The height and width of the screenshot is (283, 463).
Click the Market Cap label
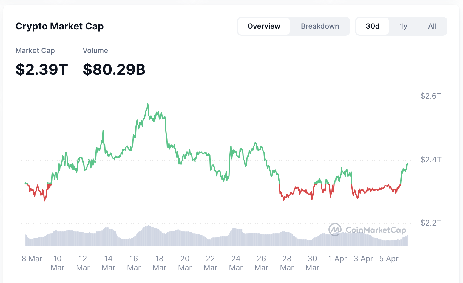click(x=35, y=51)
